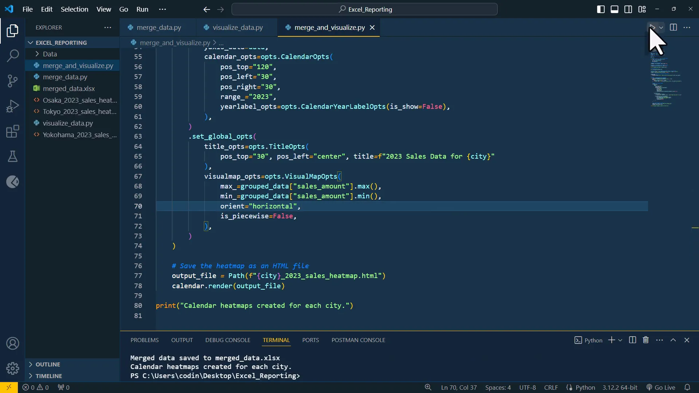699x393 pixels.
Task: Split the editor to the right
Action: click(x=674, y=27)
